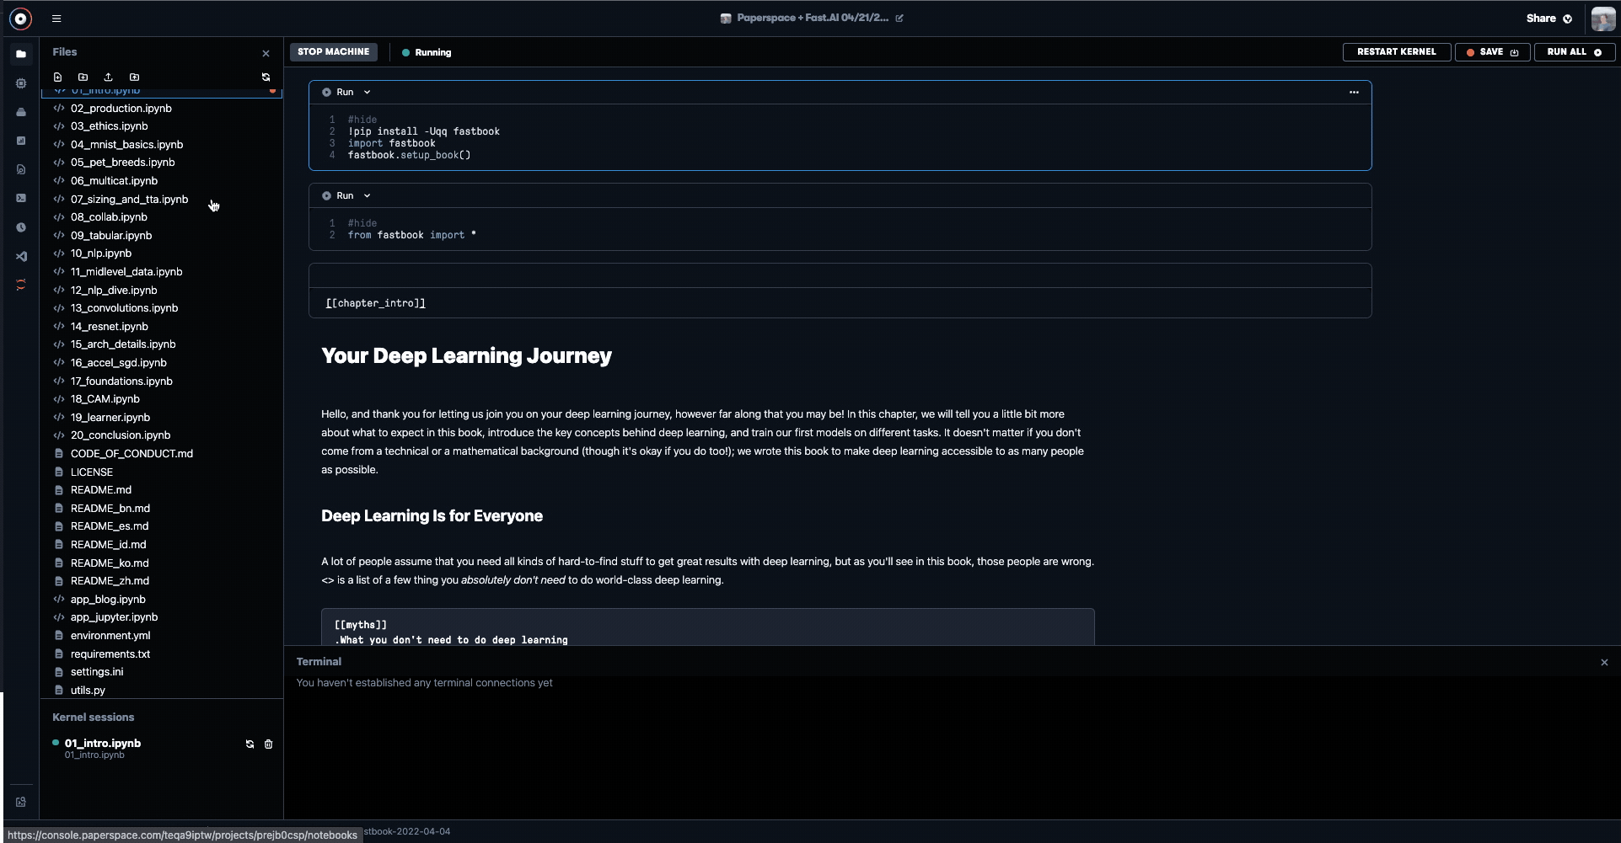Open 14_resnet.ipynb
1621x843 pixels.
(x=110, y=327)
